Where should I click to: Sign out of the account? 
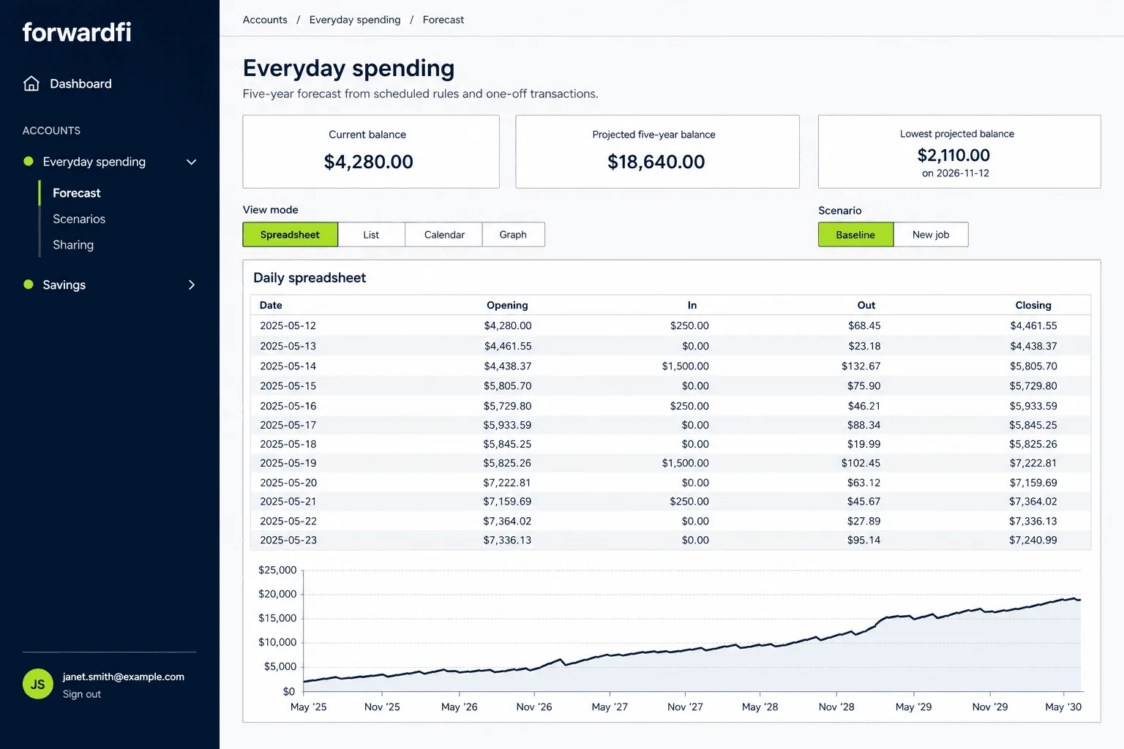coord(82,694)
